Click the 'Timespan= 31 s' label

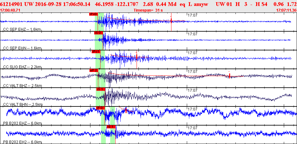pos(148,10)
